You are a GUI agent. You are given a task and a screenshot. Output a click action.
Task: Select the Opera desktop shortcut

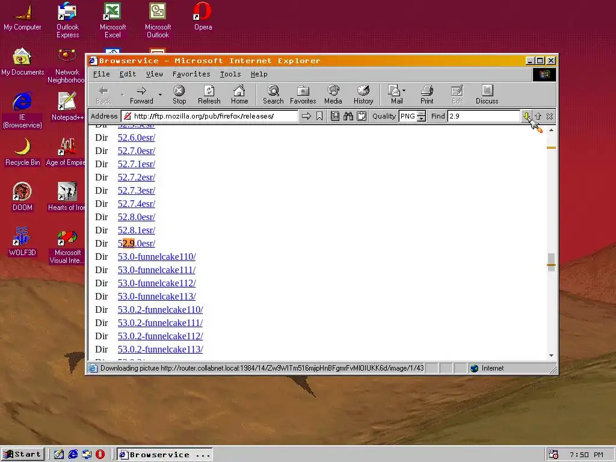[x=203, y=17]
